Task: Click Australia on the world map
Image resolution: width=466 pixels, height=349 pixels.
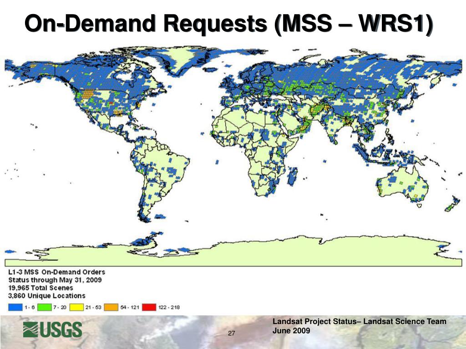Action: (402, 185)
